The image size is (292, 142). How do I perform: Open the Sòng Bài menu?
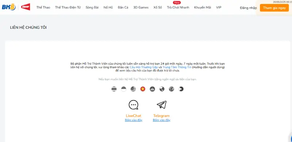coord(92,7)
